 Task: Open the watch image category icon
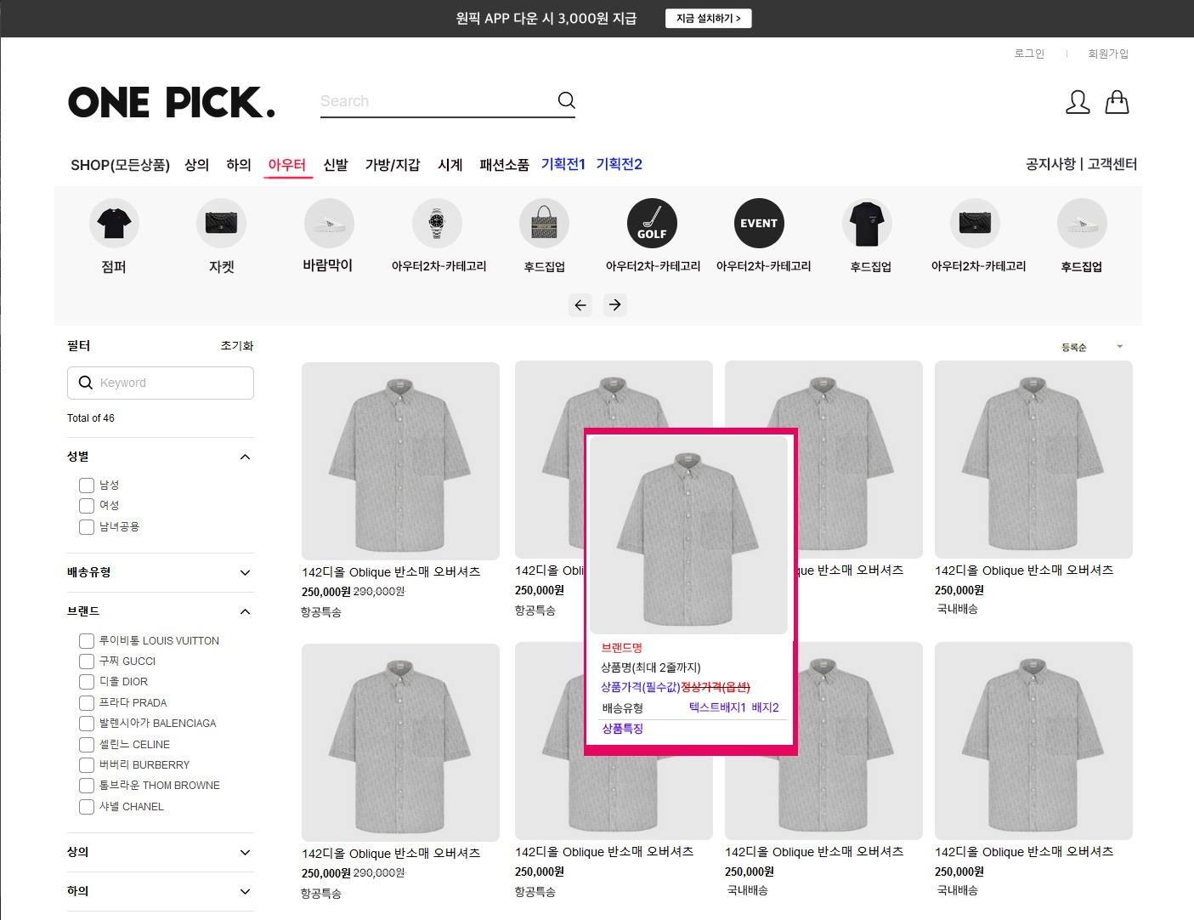tap(437, 223)
